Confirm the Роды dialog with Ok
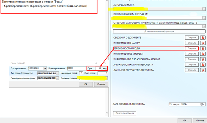 tap(86, 84)
